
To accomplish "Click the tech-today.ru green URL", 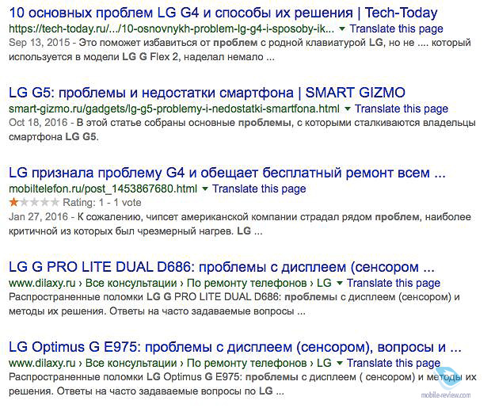I will (171, 29).
